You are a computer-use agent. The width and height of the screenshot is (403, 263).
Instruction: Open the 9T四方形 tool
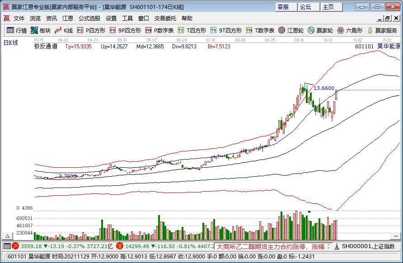pos(226,30)
